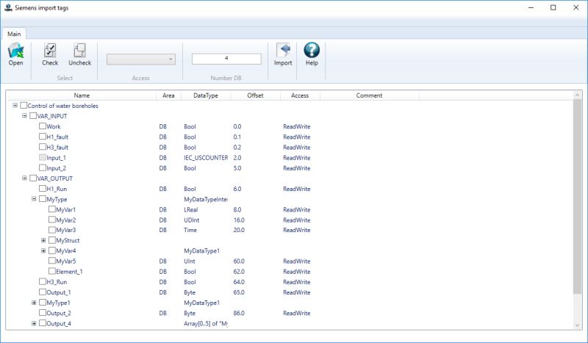Click the scrollbar up arrow
Image resolution: width=588 pixels, height=343 pixels.
[x=578, y=95]
